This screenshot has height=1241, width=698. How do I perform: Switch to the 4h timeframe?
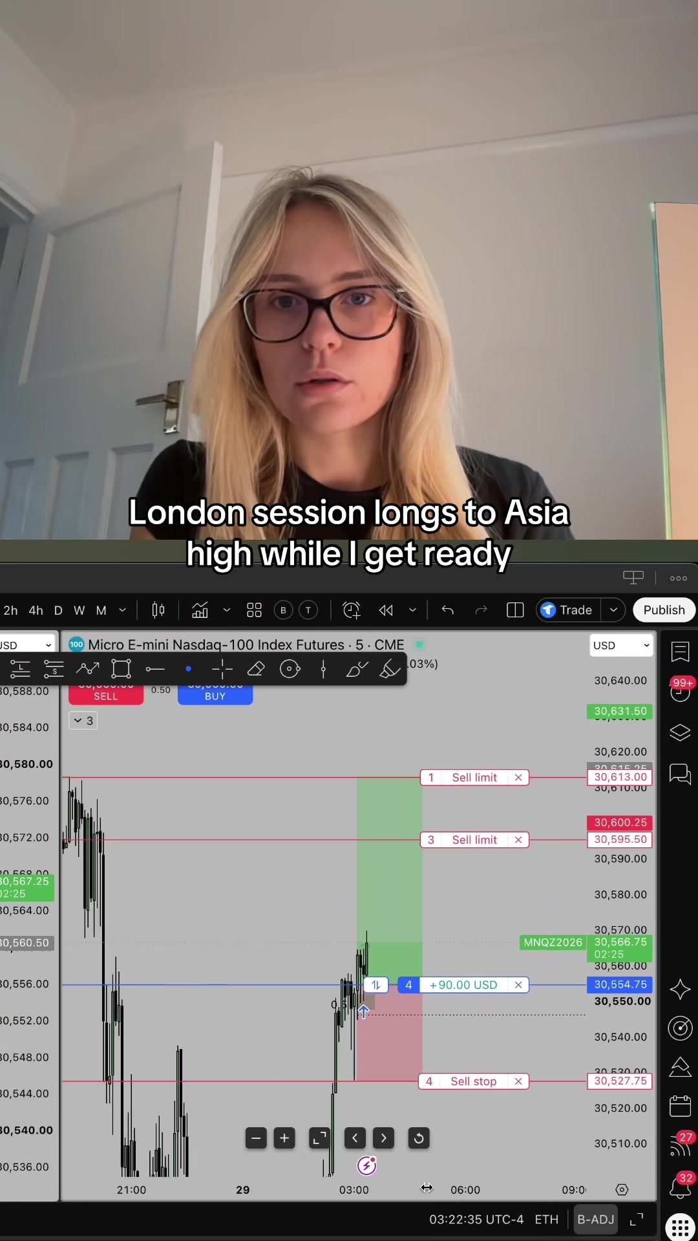pos(36,610)
